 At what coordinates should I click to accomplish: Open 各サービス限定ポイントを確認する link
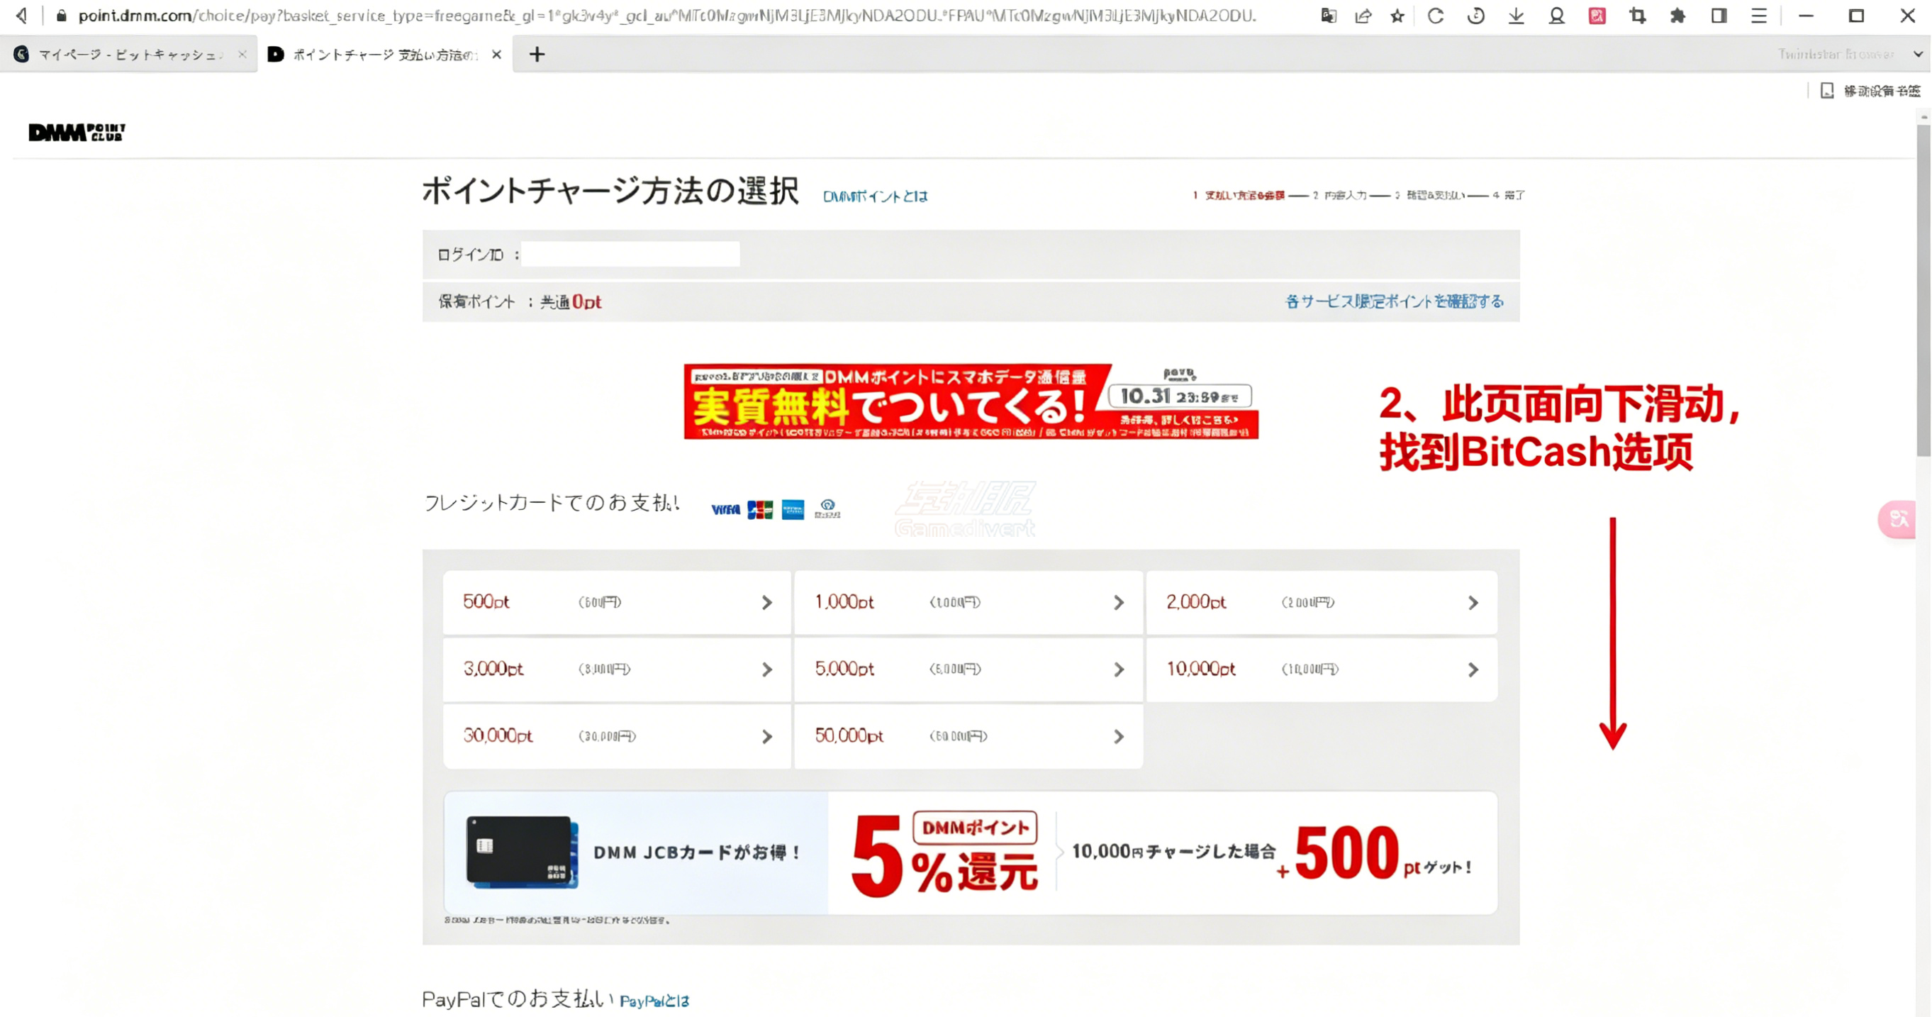pos(1395,301)
